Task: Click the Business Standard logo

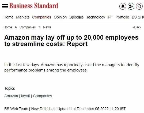Action: [x=34, y=6]
